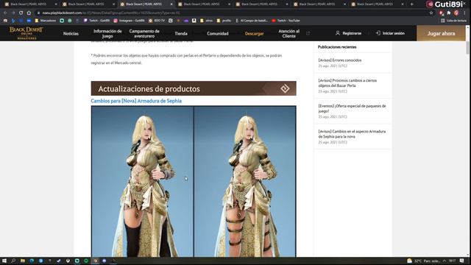Open the browser home page icon
471x265 pixels.
point(29,13)
